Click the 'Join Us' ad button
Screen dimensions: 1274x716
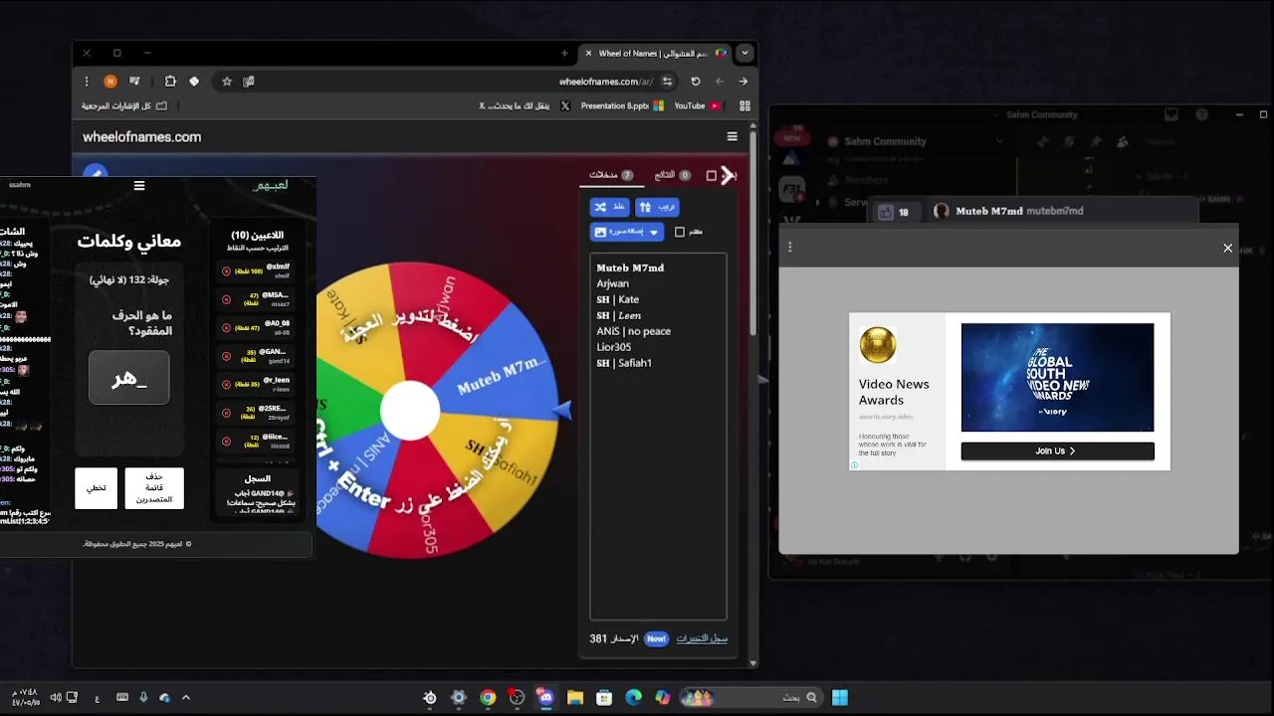point(1057,450)
